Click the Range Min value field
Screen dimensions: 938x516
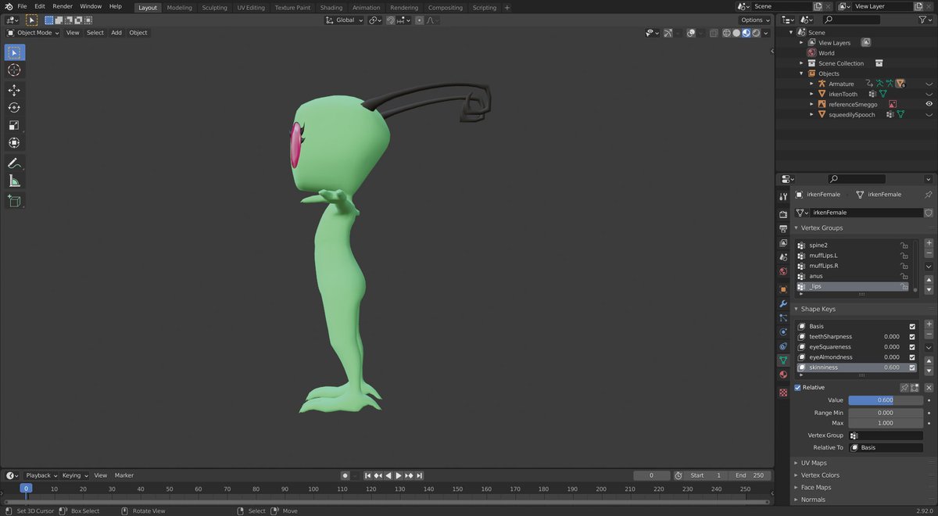(x=886, y=413)
